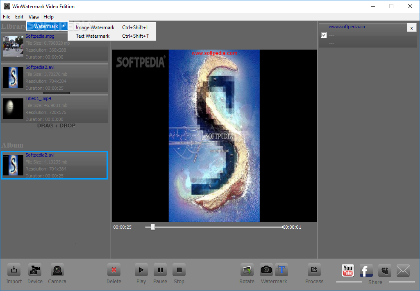Viewport: 420px width, 291px height.
Task: Share video to Facebook
Action: (366, 271)
